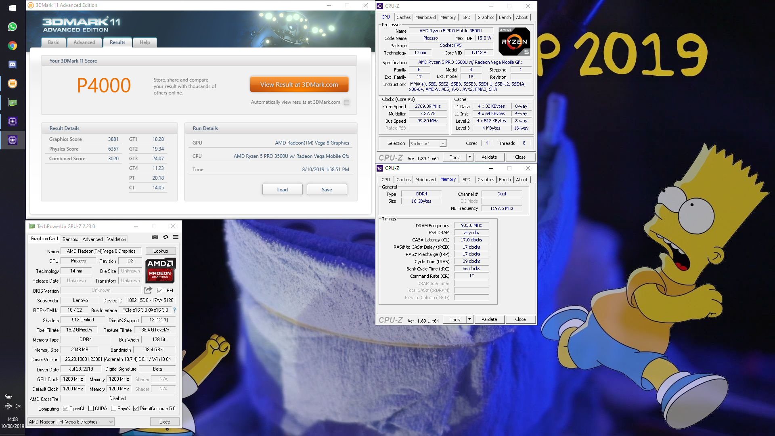This screenshot has height=436, width=775.
Task: Switch to the GPU-Z taskbar icon
Action: [x=13, y=103]
